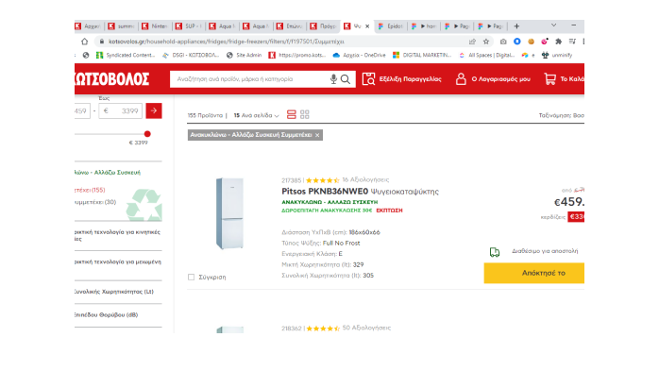Open the 15 Ανά σελίδα dropdown

coord(256,115)
